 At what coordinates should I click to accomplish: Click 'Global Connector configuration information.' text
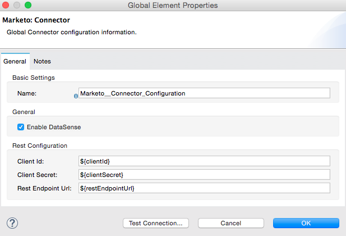click(72, 32)
